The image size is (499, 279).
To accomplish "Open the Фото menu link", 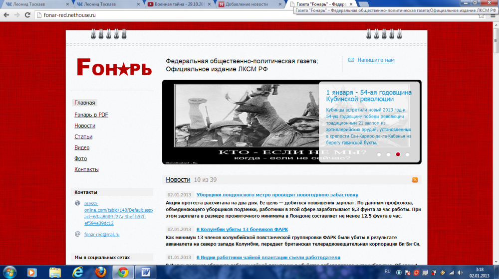I will tap(80, 158).
